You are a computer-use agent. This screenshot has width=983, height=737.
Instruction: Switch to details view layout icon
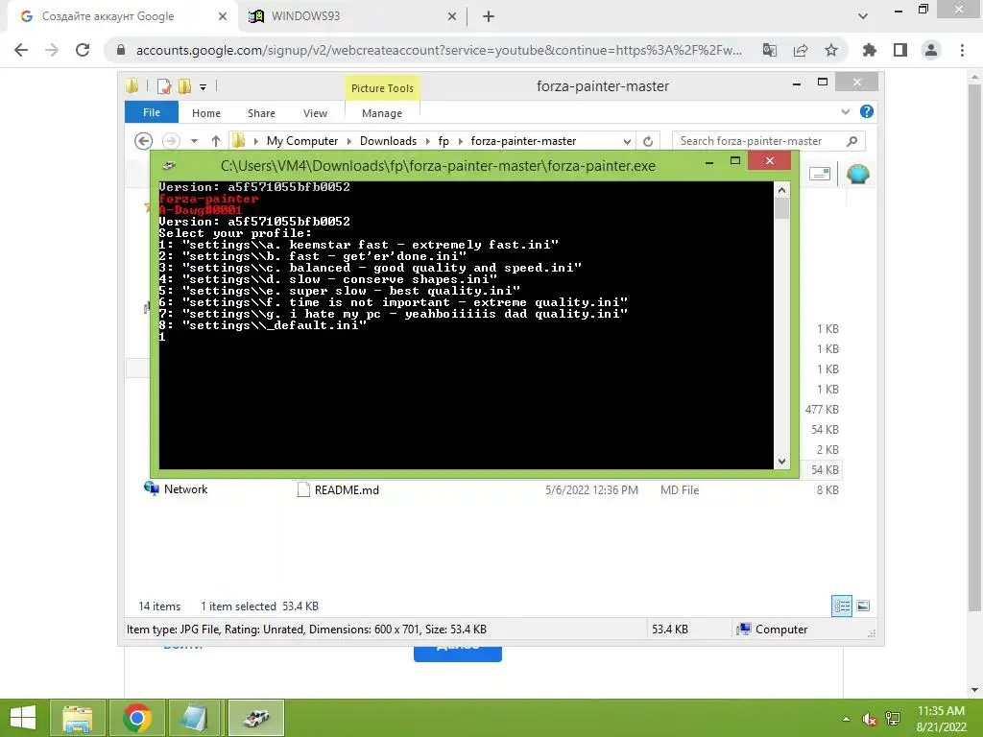[x=841, y=606]
